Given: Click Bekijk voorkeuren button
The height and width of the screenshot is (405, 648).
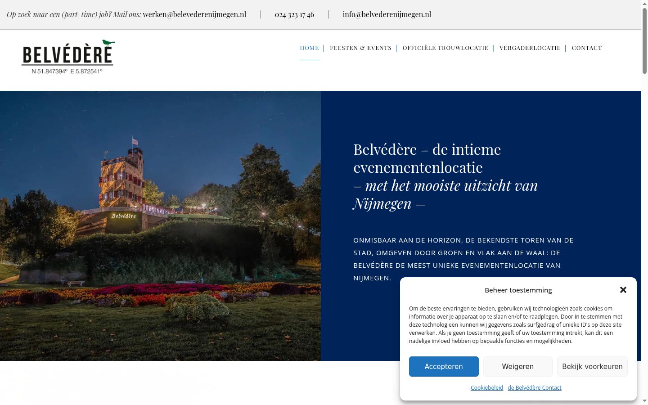Looking at the screenshot, I should point(592,366).
